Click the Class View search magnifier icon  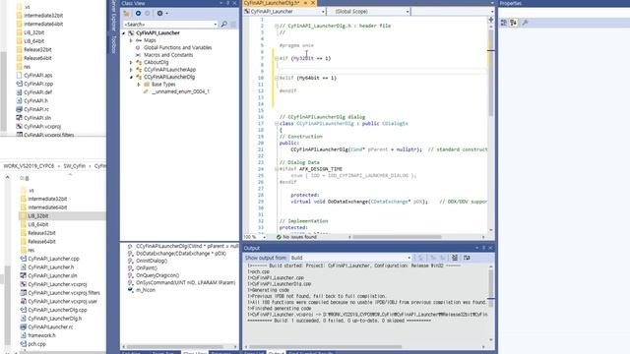[x=224, y=25]
